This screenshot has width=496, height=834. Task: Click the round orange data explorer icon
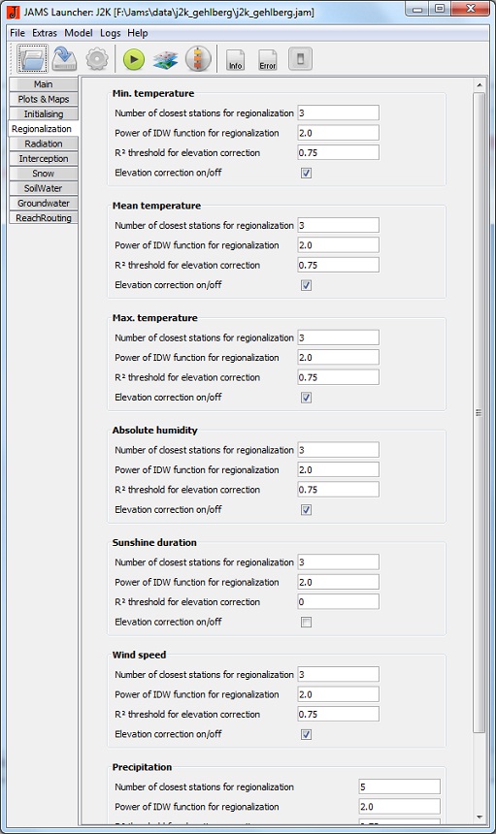(198, 58)
